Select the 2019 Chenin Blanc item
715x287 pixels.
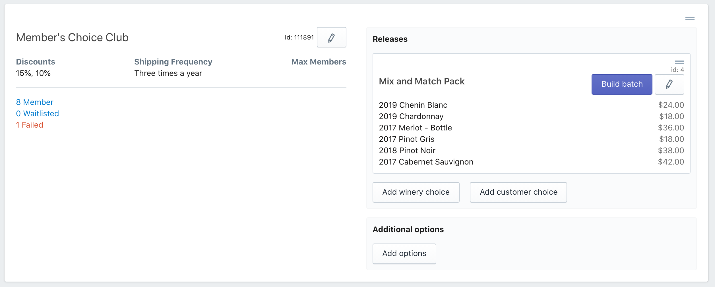click(x=413, y=105)
